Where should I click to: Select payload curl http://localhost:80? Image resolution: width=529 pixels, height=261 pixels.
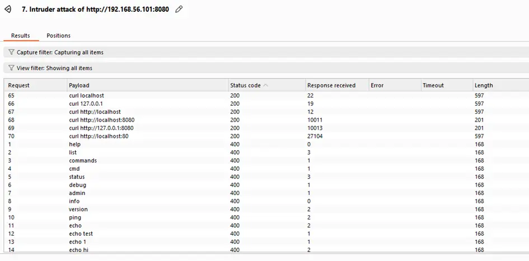click(x=99, y=136)
